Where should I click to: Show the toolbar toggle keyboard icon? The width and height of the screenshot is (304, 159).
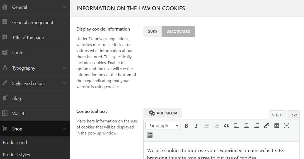(x=150, y=135)
